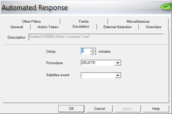This screenshot has width=172, height=114.
Task: Select the Escalation tab
Action: click(x=81, y=27)
